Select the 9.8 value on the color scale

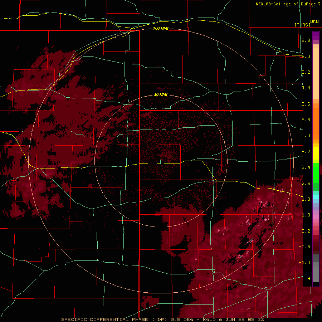[306, 40]
